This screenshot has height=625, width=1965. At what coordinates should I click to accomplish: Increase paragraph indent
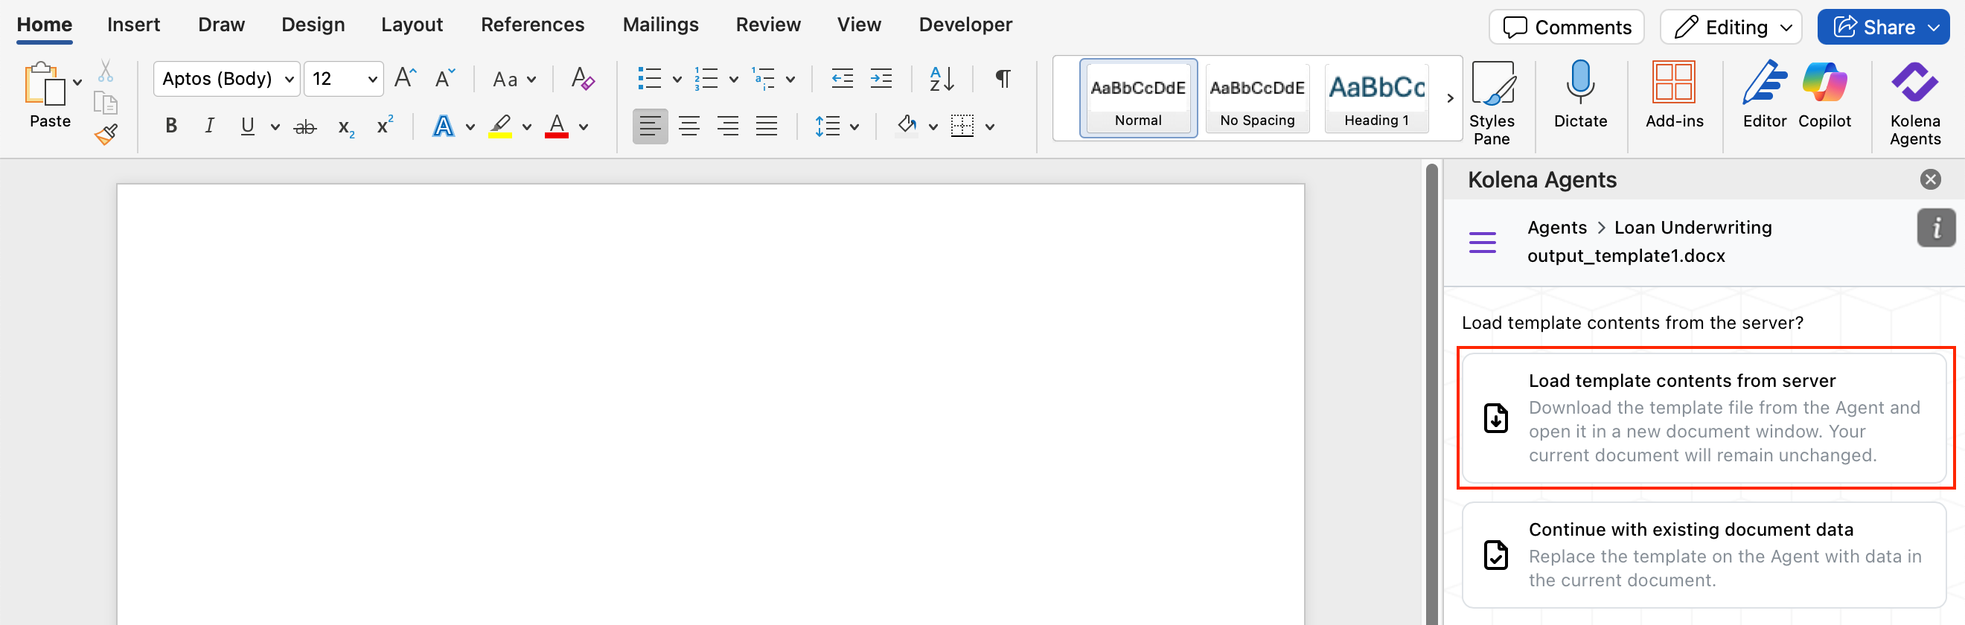881,79
